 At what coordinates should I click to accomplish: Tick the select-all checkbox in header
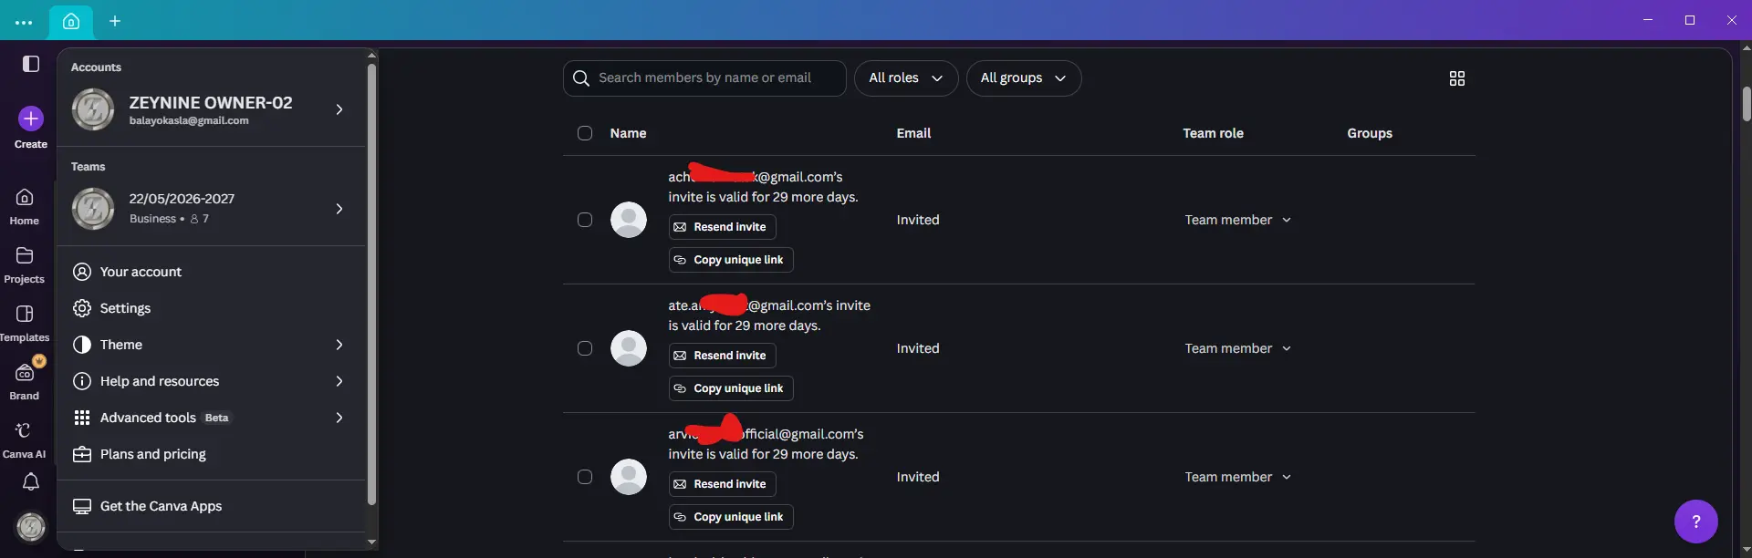[x=585, y=133]
